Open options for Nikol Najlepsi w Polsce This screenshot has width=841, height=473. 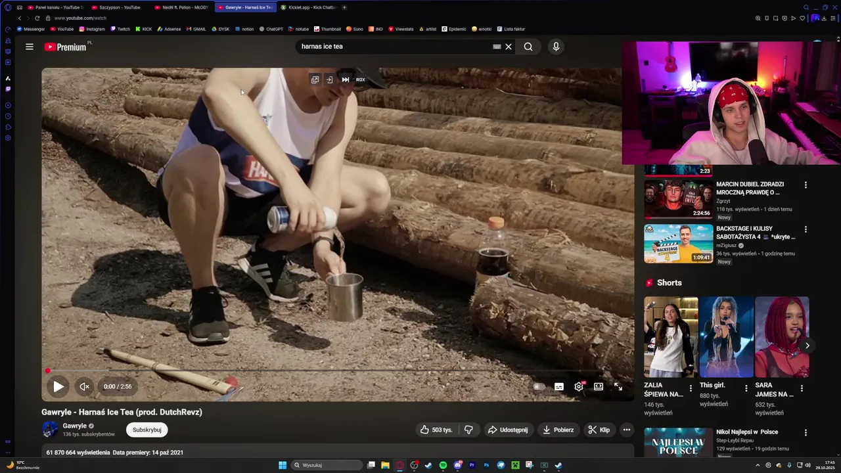click(806, 433)
